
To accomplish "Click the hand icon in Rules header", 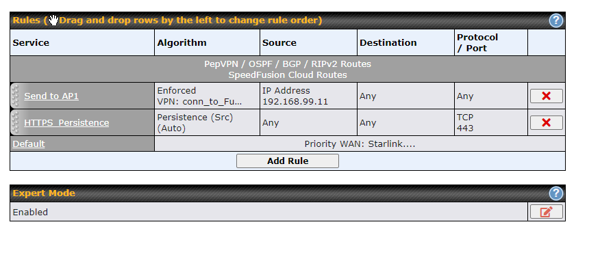I will pyautogui.click(x=53, y=21).
